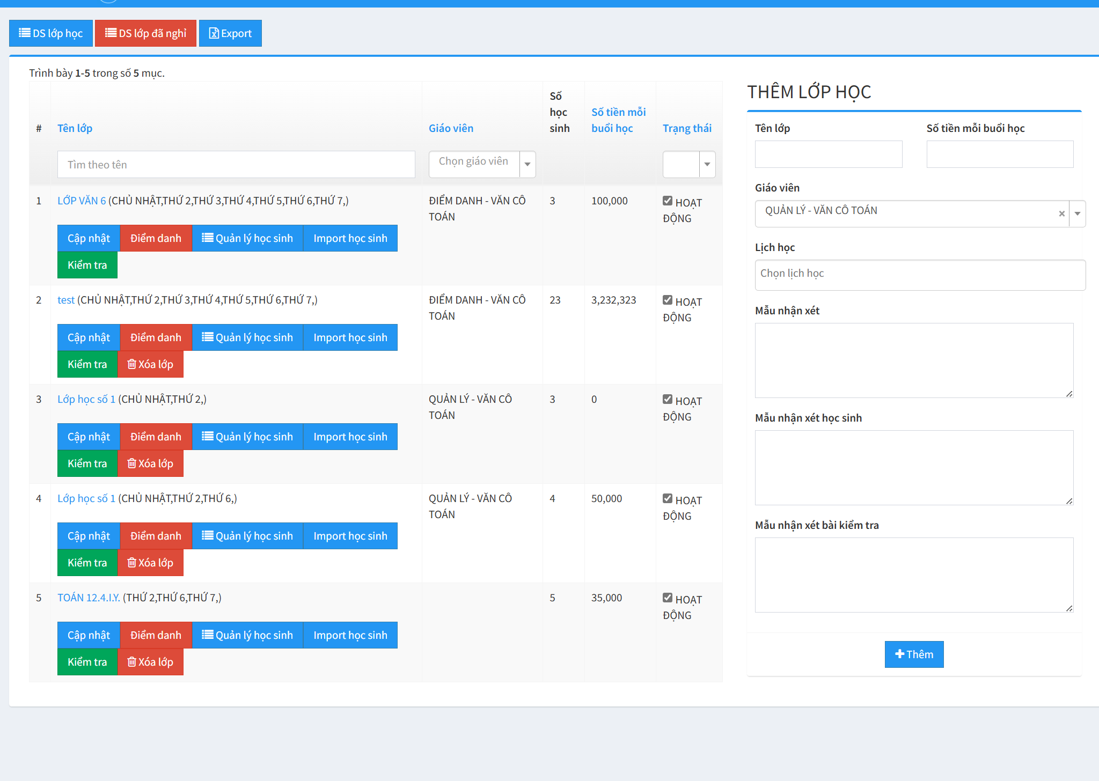Open Quản lý học sinh for LỚP VĂN 6
Viewport: 1099px width, 781px height.
(247, 238)
